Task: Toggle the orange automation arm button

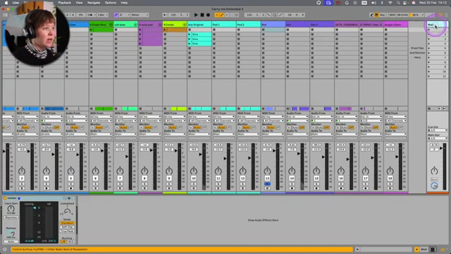Action: (x=222, y=15)
